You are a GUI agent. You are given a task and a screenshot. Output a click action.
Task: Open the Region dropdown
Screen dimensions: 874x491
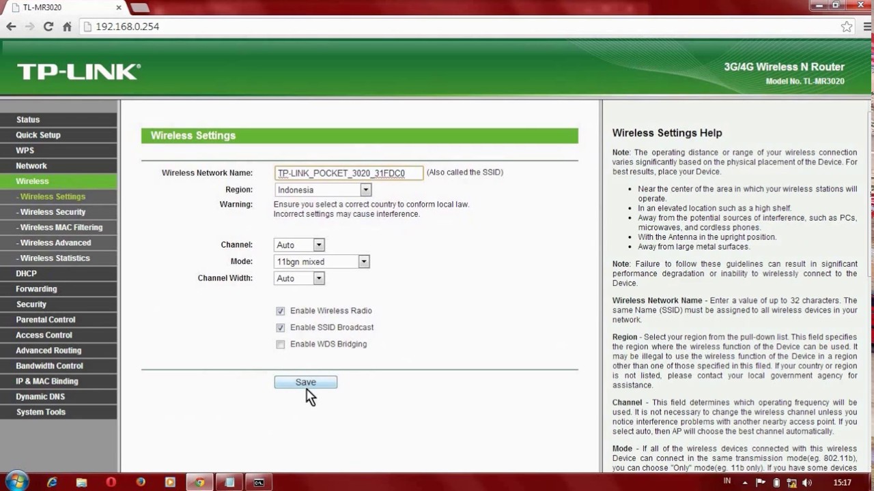[323, 190]
